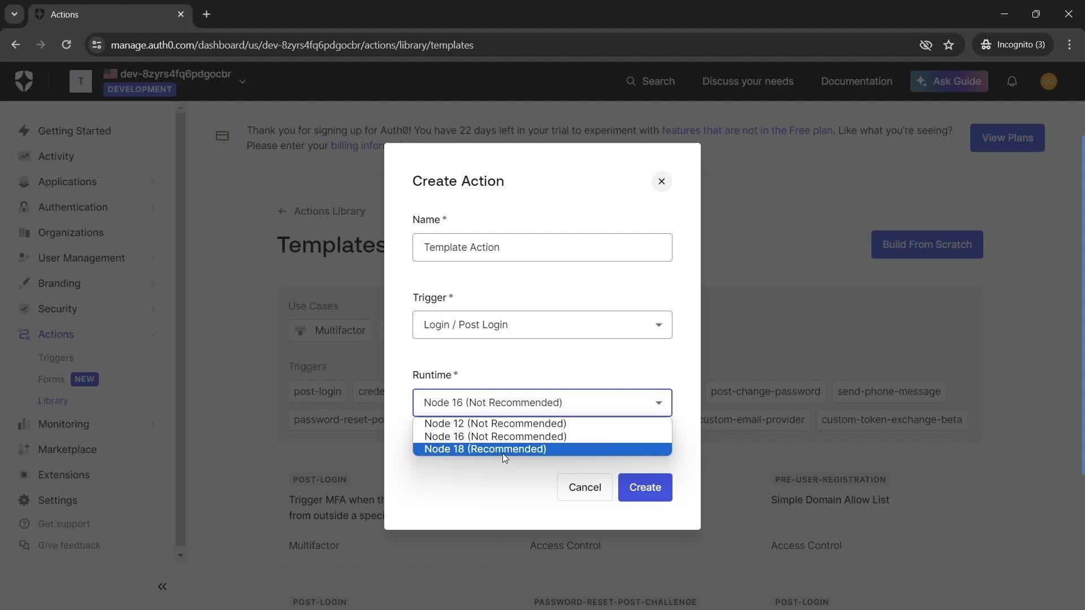Expand Branding section chevron
The width and height of the screenshot is (1085, 610).
click(x=153, y=284)
